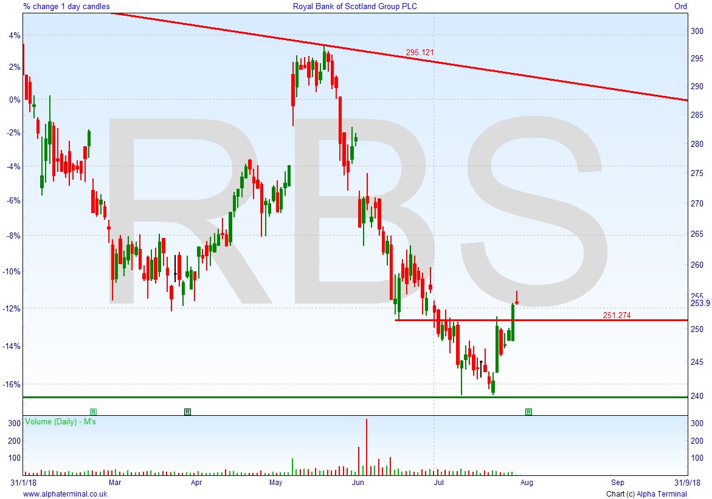Click the Sep label on date axis
Screen dimensions: 712x499
(x=617, y=482)
